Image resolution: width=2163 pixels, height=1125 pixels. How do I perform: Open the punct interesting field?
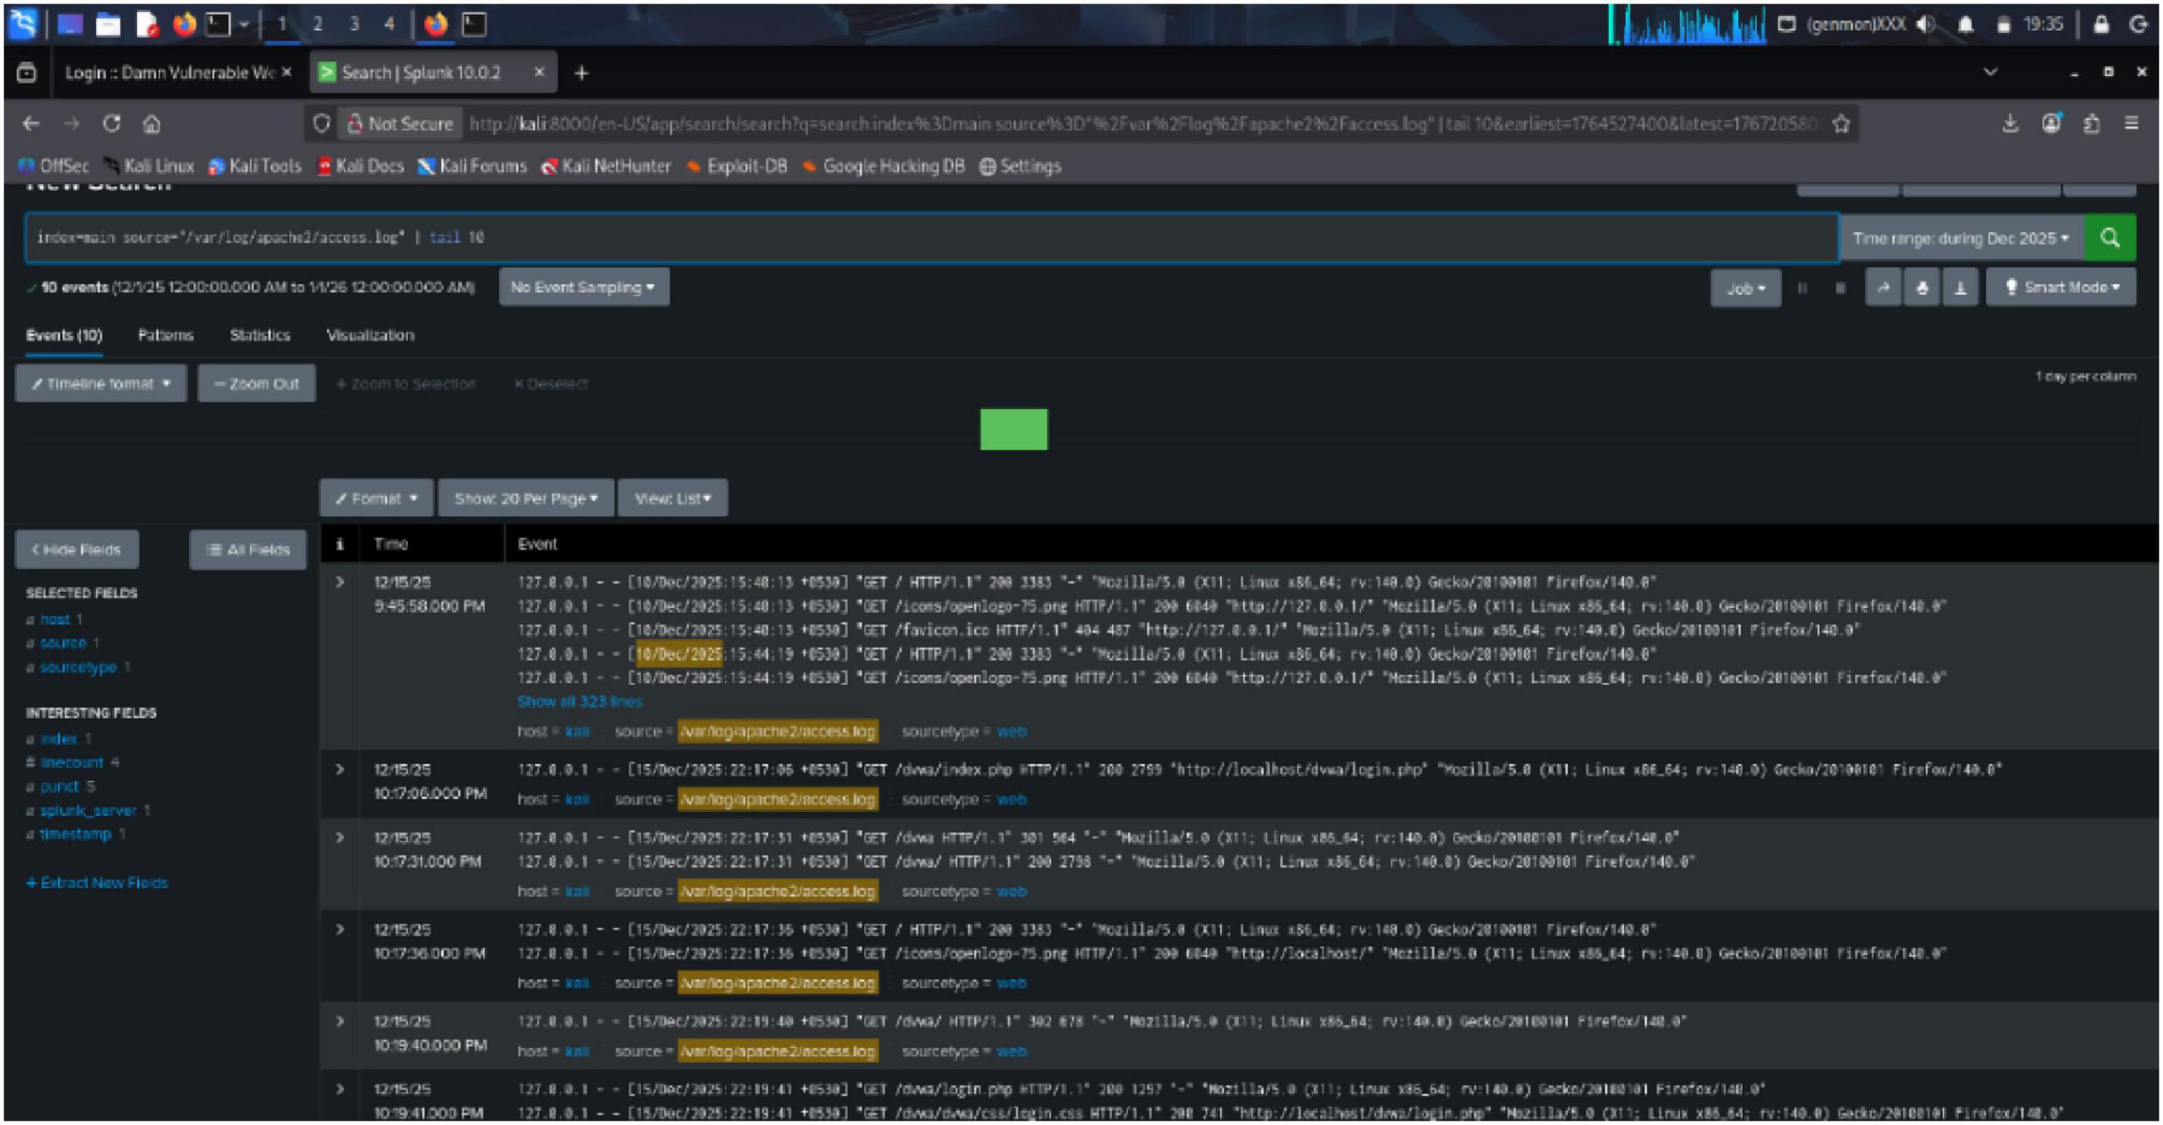(60, 787)
